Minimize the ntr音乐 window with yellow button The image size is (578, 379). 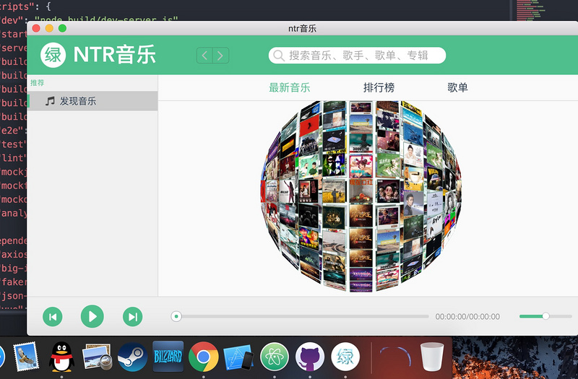pyautogui.click(x=49, y=28)
